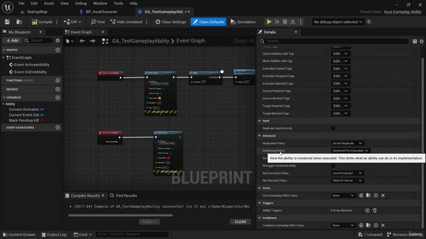
Task: Open Instancing Policy dropdown
Action: pyautogui.click(x=351, y=151)
